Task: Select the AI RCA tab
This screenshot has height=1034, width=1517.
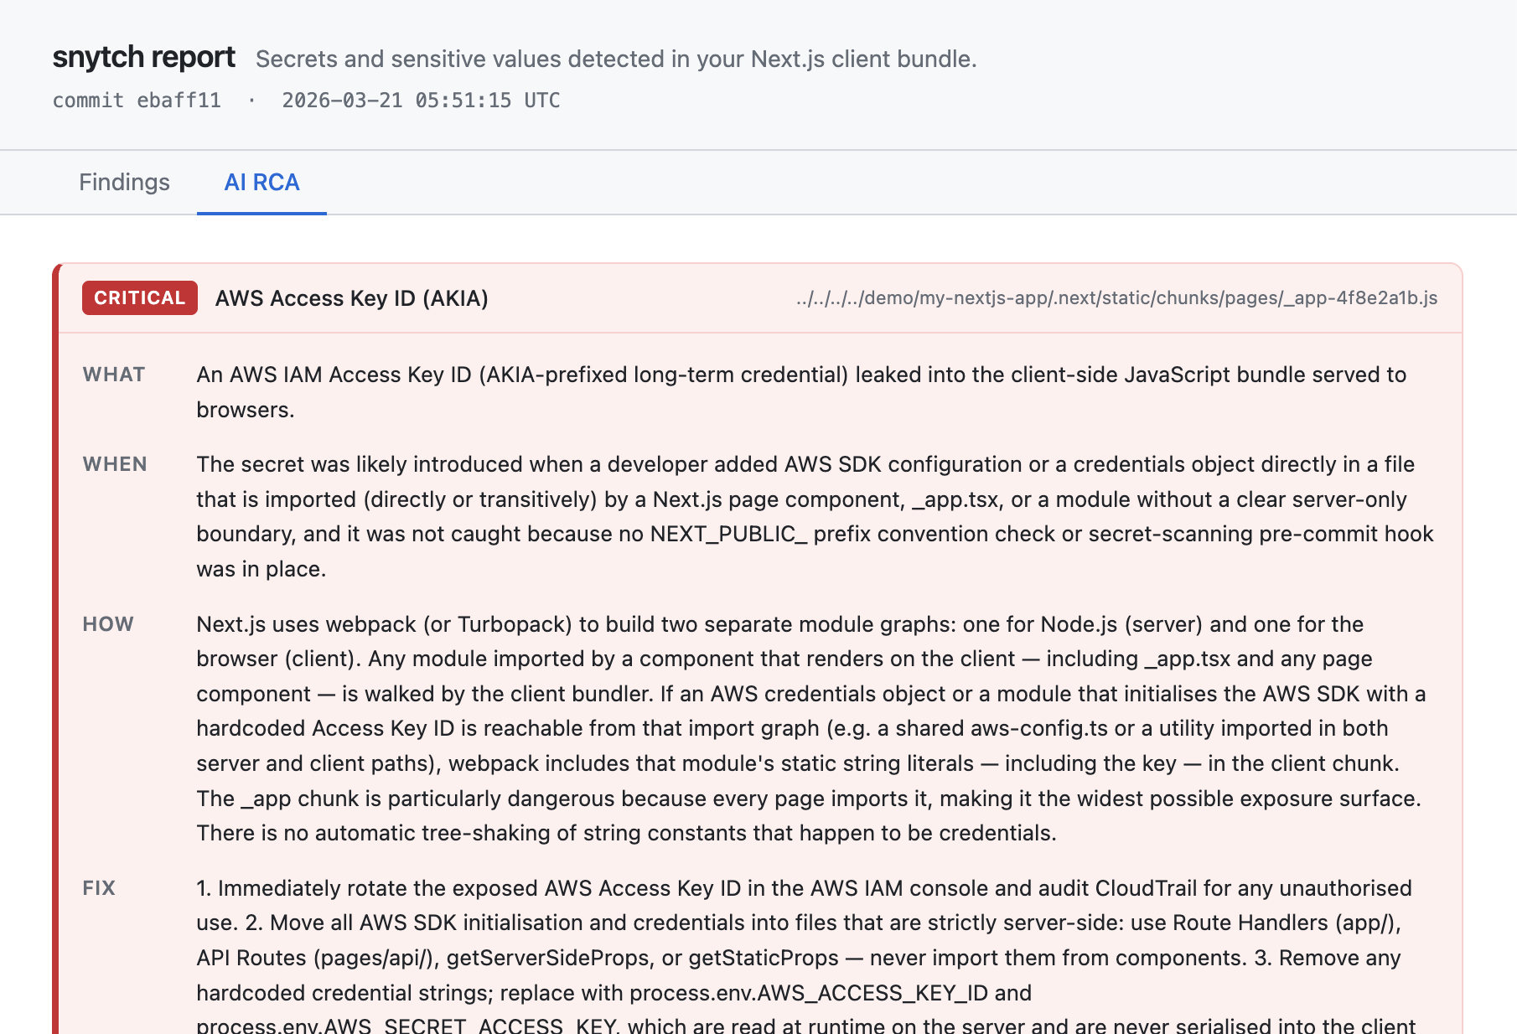Action: pos(261,182)
